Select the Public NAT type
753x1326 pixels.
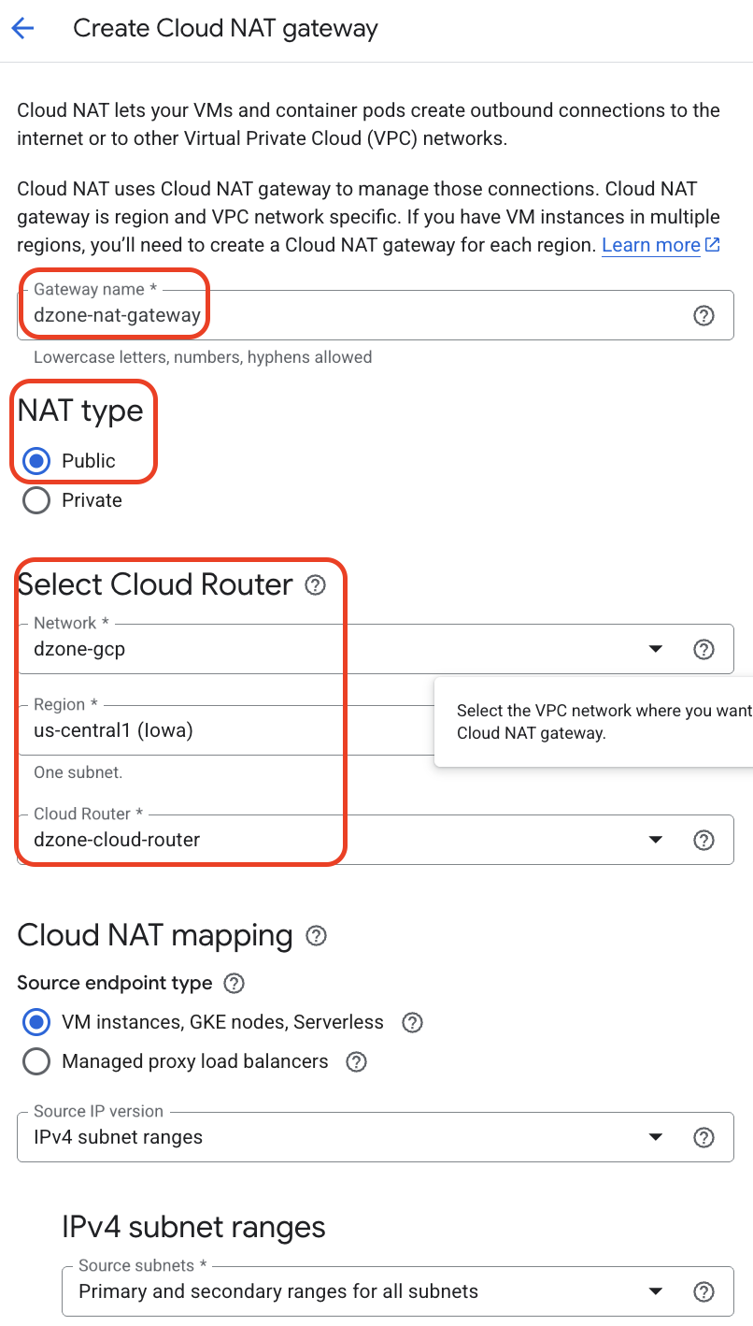click(x=36, y=460)
